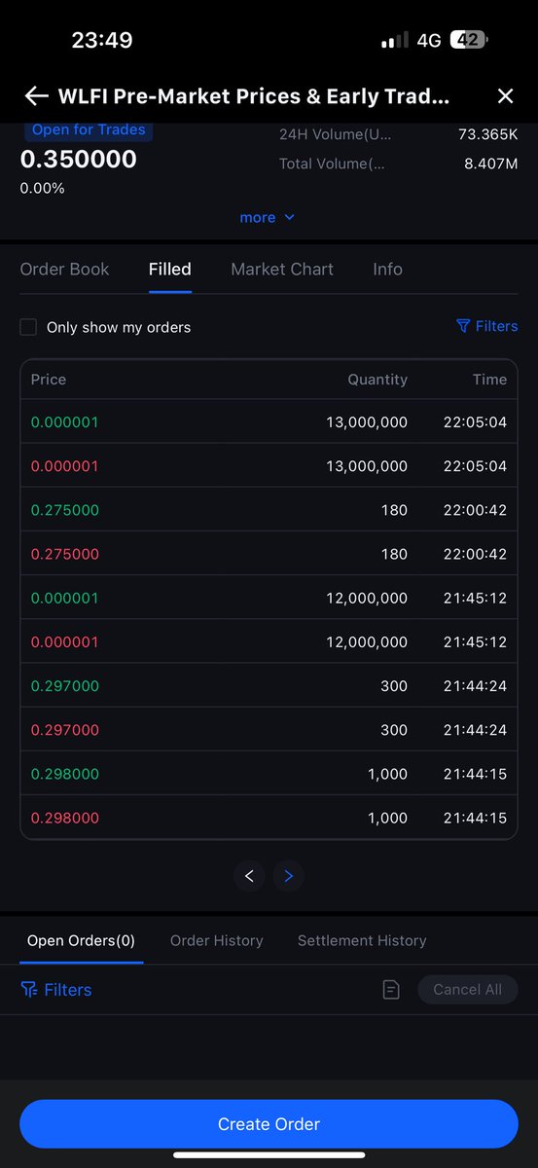Tap the back arrow icon

[36, 95]
